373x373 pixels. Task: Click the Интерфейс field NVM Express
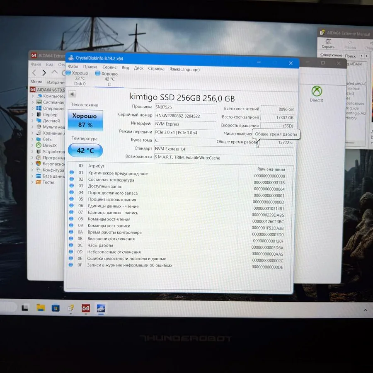[x=185, y=124]
